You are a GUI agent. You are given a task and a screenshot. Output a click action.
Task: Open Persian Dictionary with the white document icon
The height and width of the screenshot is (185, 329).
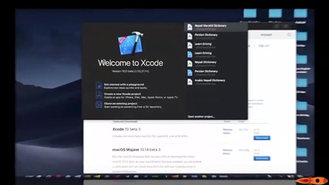pyautogui.click(x=216, y=36)
